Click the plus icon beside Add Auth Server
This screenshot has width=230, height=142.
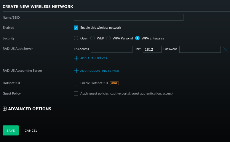pyautogui.click(x=76, y=58)
